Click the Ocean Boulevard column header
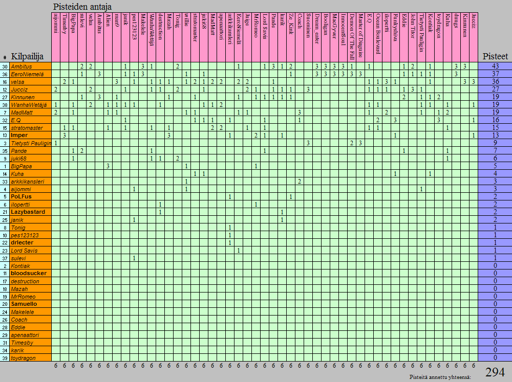Screen dimensions: 512x382 tap(378, 37)
